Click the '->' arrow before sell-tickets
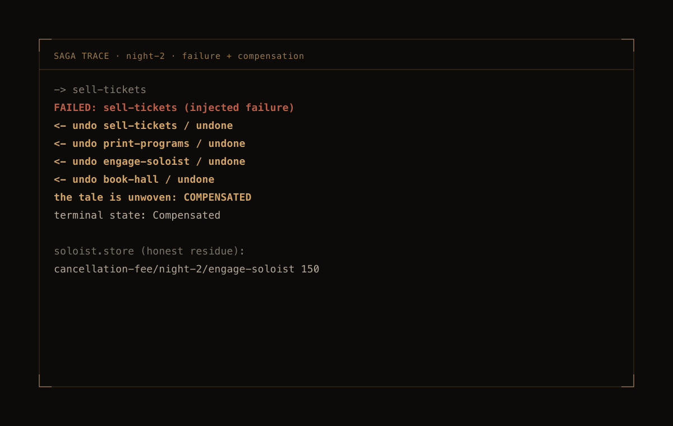The image size is (673, 426). coord(59,90)
